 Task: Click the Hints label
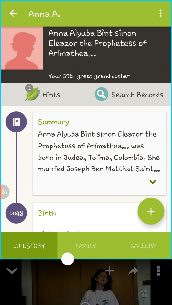click(51, 95)
